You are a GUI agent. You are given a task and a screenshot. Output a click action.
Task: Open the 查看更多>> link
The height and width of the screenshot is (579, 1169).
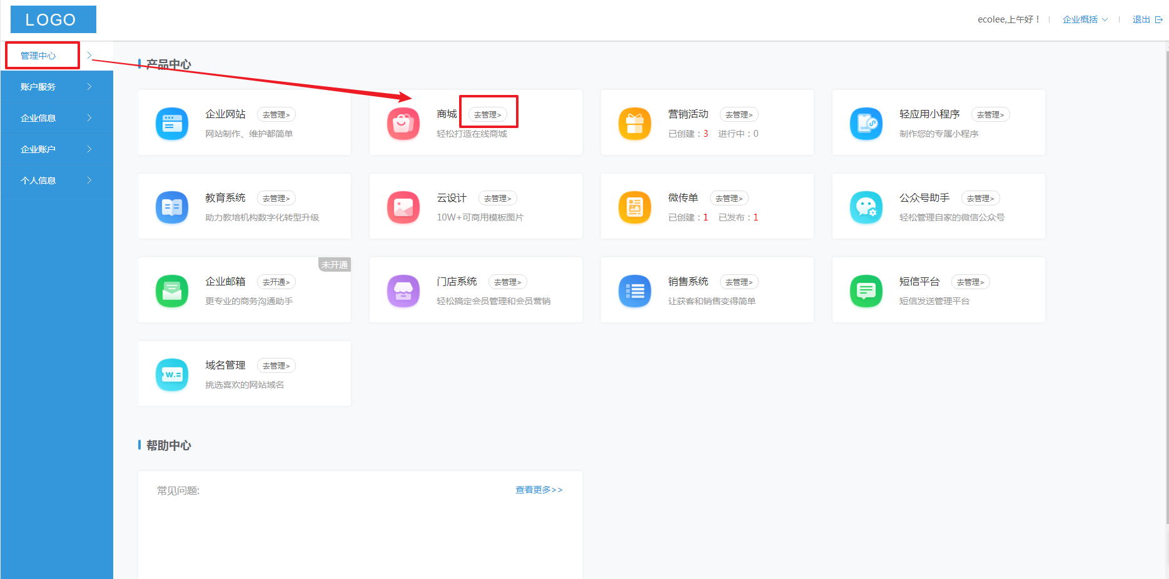[539, 490]
